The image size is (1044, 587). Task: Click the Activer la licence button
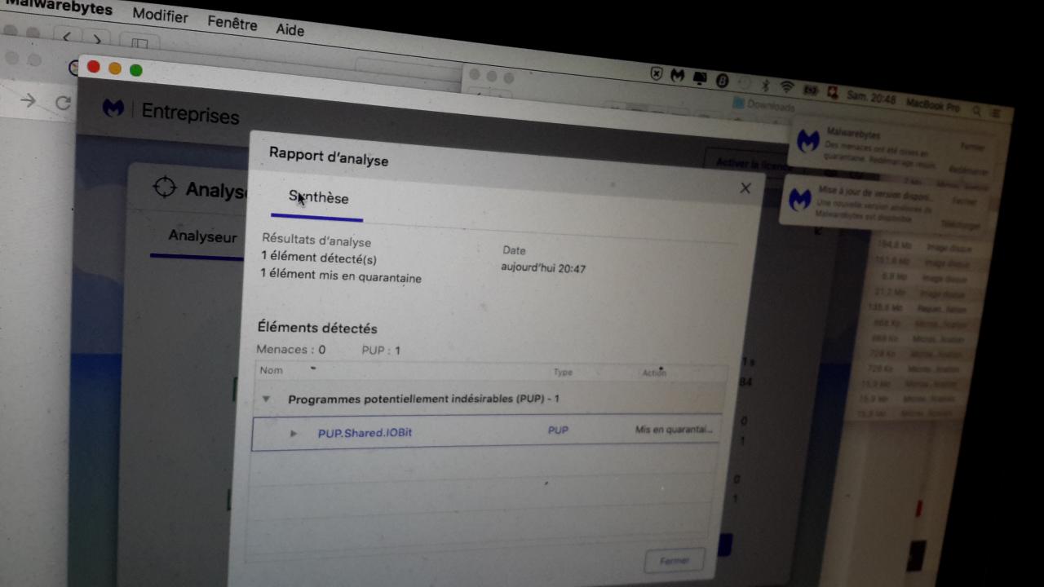(x=749, y=164)
